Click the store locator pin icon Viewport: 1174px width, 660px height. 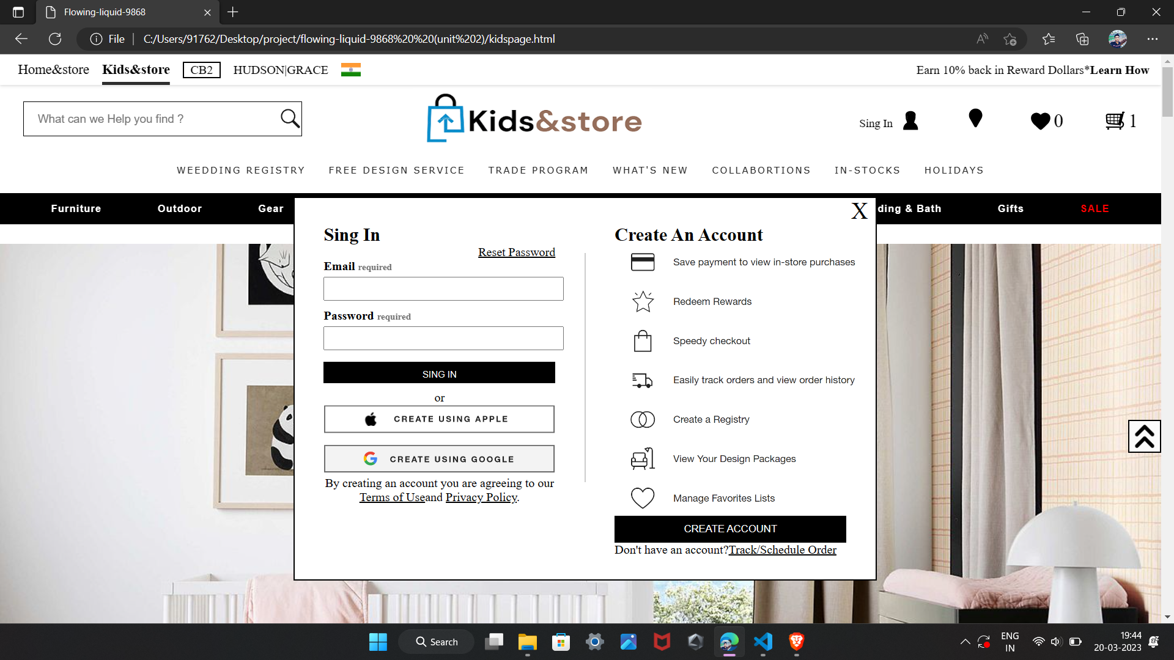tap(975, 118)
